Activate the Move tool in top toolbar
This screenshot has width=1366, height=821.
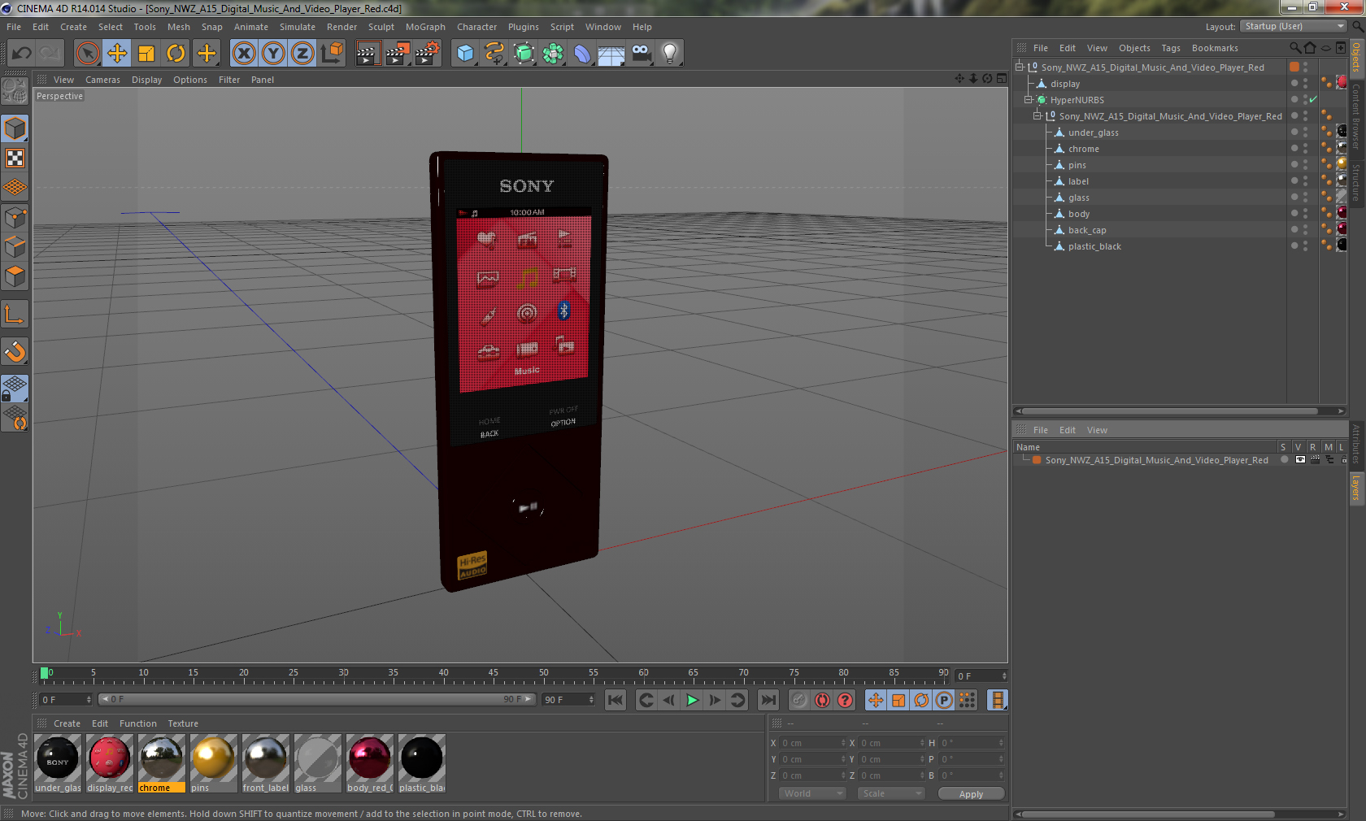click(117, 54)
